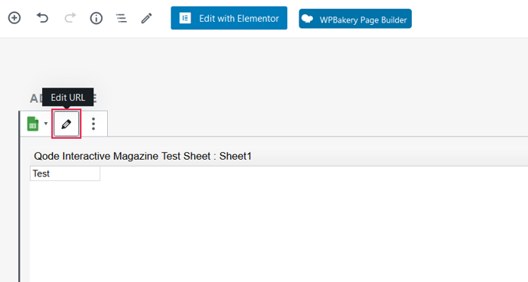Redo with the forward arrow icon
This screenshot has height=282, width=528.
pyautogui.click(x=70, y=18)
